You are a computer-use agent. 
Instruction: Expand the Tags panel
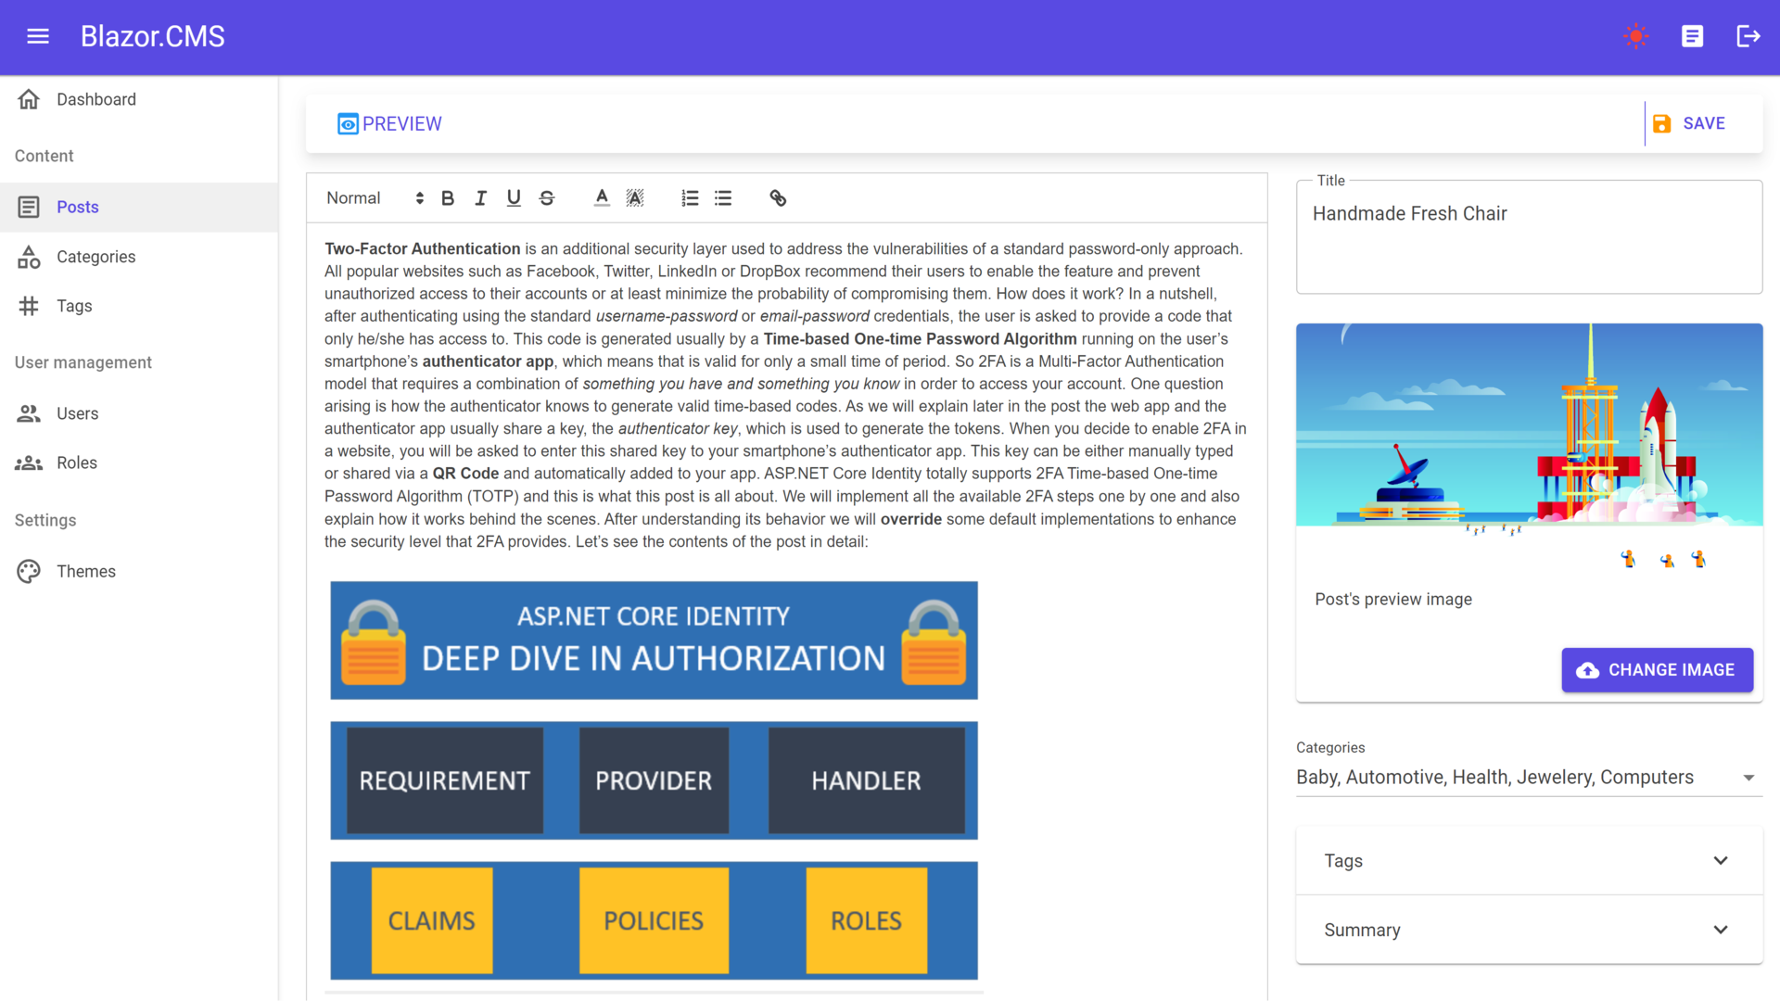point(1529,861)
